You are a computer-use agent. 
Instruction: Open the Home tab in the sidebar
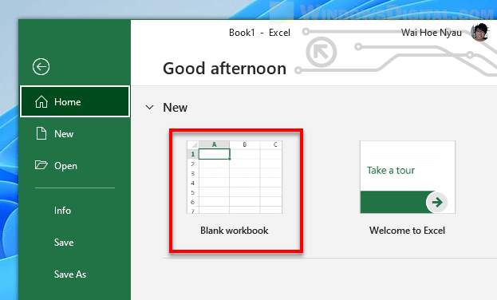coord(75,101)
